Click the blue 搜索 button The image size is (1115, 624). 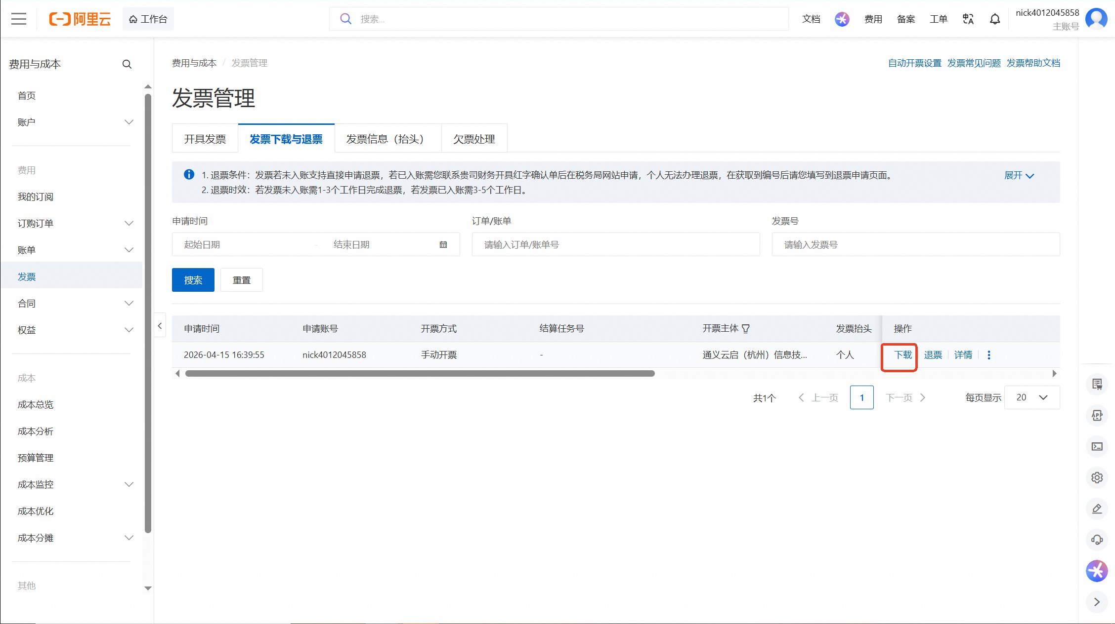[x=193, y=280]
